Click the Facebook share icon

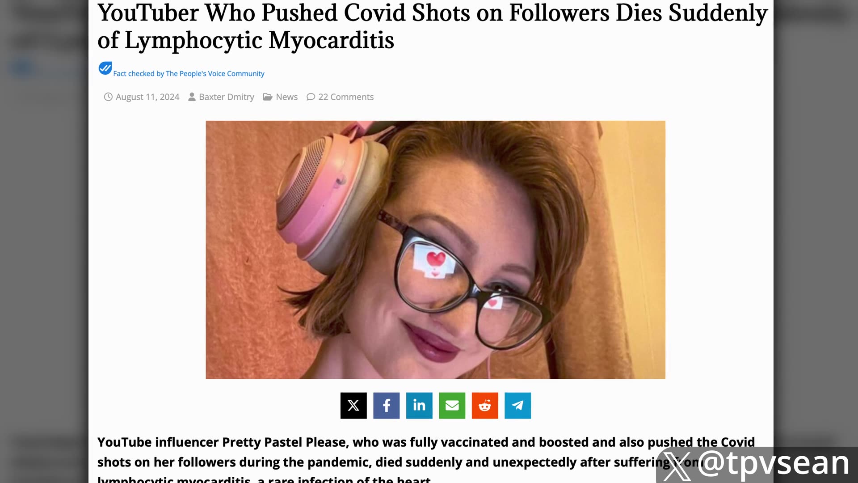click(x=386, y=406)
